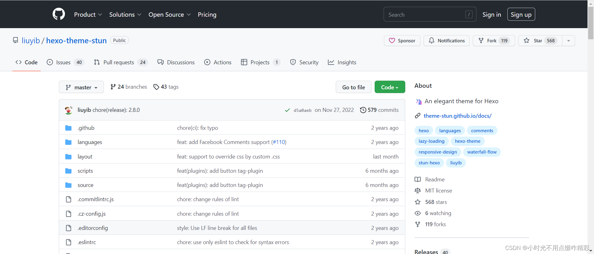The image size is (594, 254).
Task: Click the responsive-design topic tag
Action: pyautogui.click(x=437, y=152)
